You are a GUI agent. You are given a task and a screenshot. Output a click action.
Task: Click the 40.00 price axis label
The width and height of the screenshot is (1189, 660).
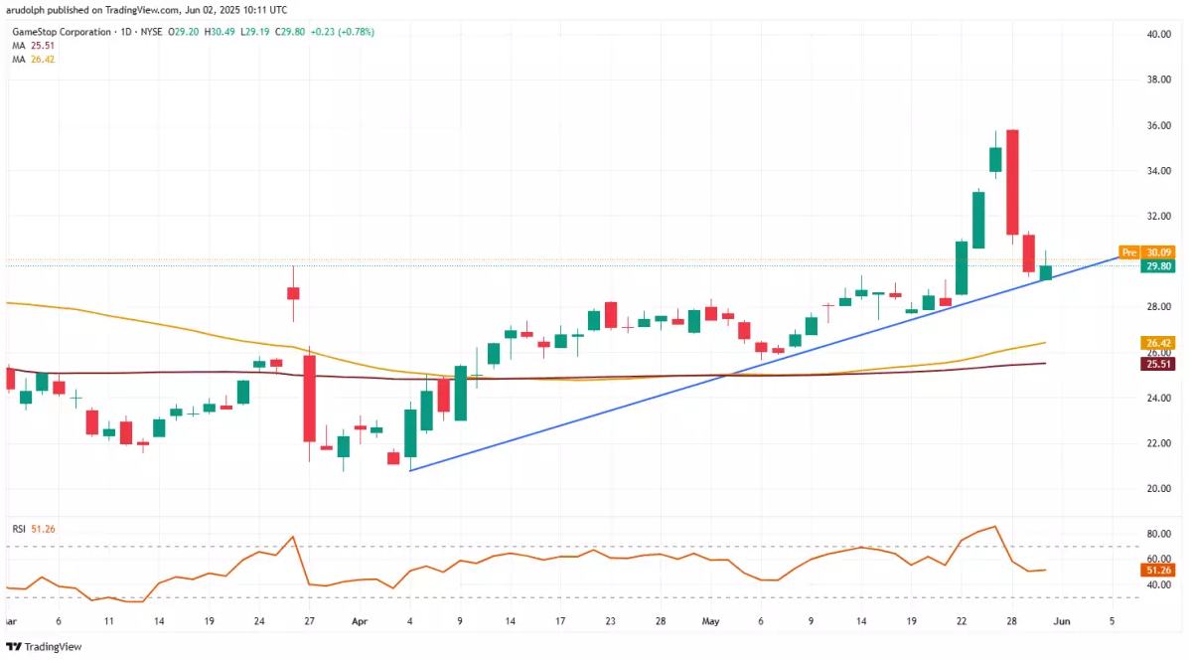[1158, 34]
